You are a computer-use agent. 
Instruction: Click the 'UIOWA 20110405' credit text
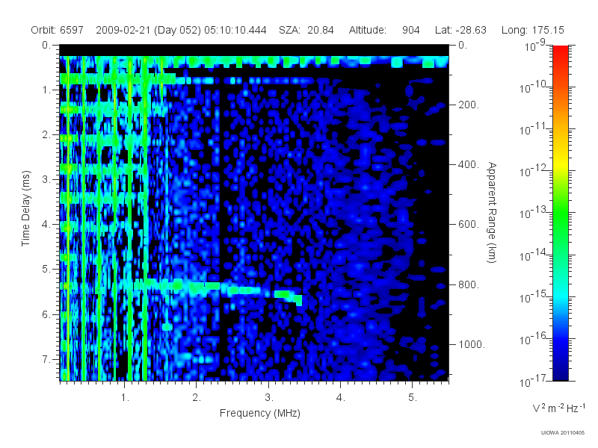tap(563, 433)
